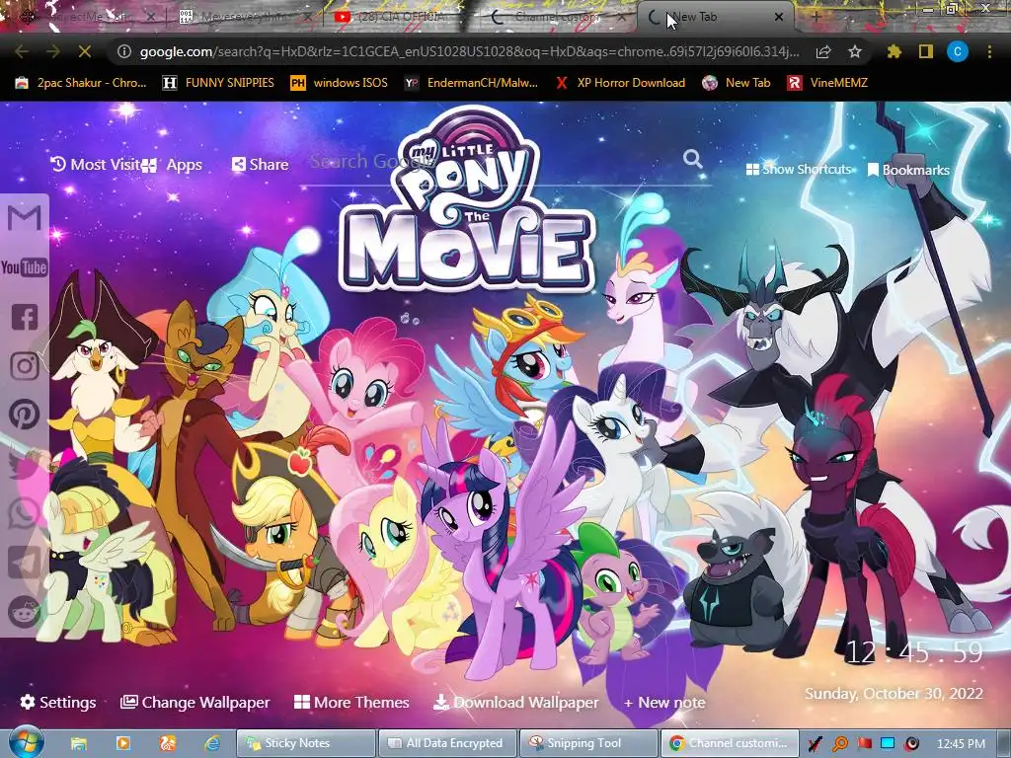Open the 2pac Shakur bookmark
This screenshot has height=758, width=1011.
pos(81,83)
